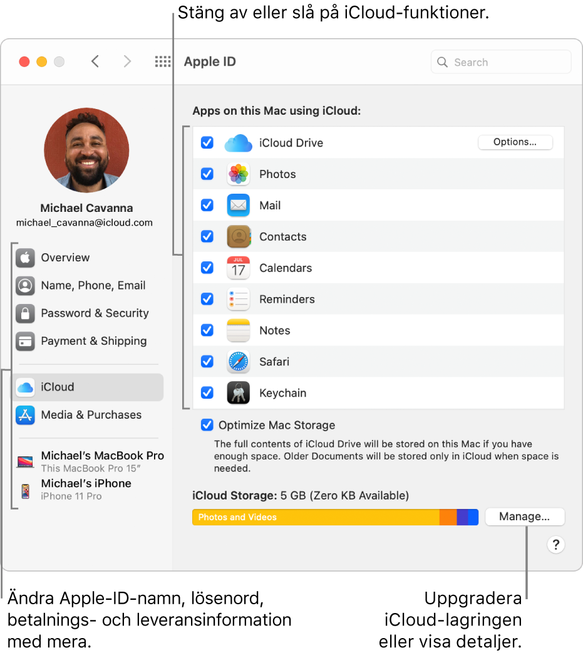Click Manage storage button
Image resolution: width=583 pixels, height=655 pixels.
[525, 516]
